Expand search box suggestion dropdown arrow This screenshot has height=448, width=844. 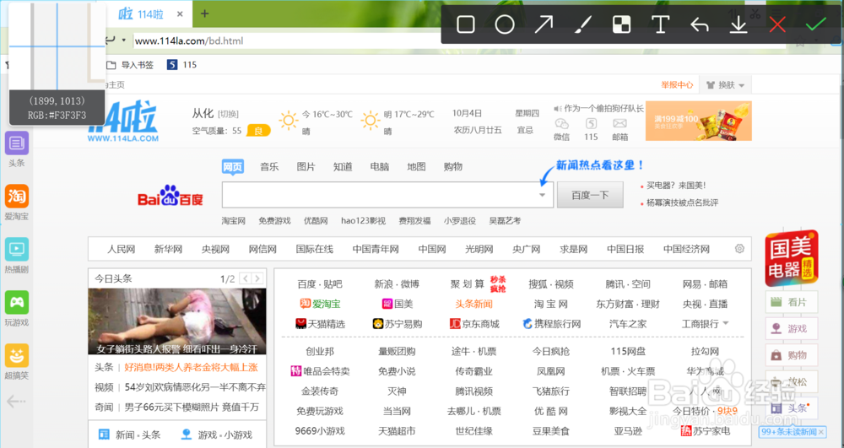tap(543, 195)
